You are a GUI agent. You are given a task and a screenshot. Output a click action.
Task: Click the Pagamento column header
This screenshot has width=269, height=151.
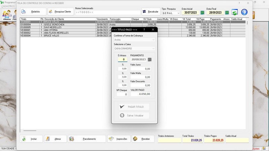216,19
